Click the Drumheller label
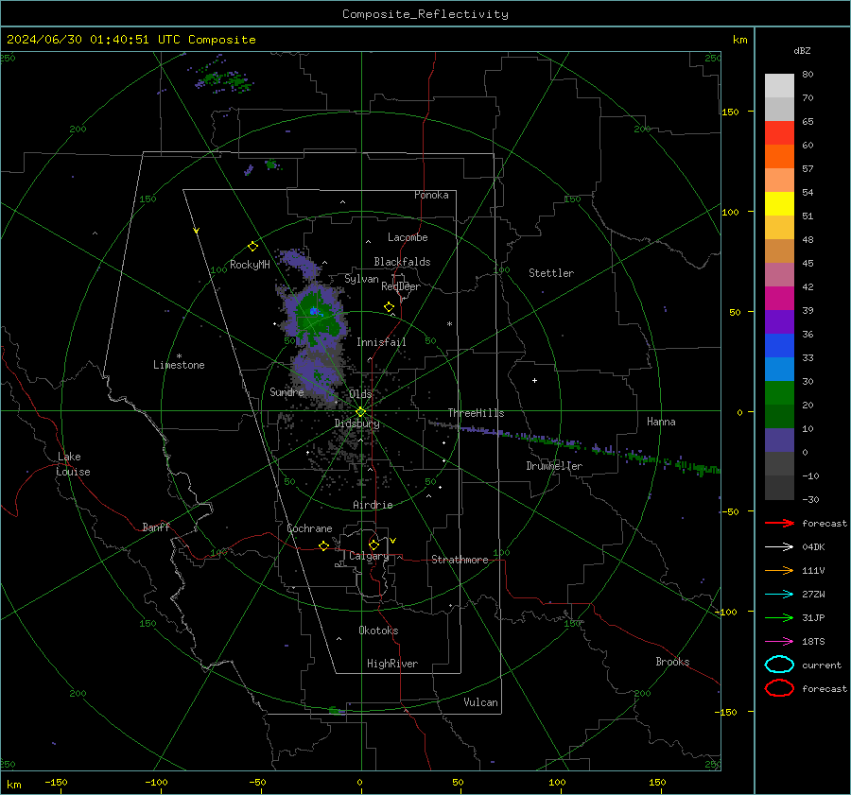 point(554,466)
